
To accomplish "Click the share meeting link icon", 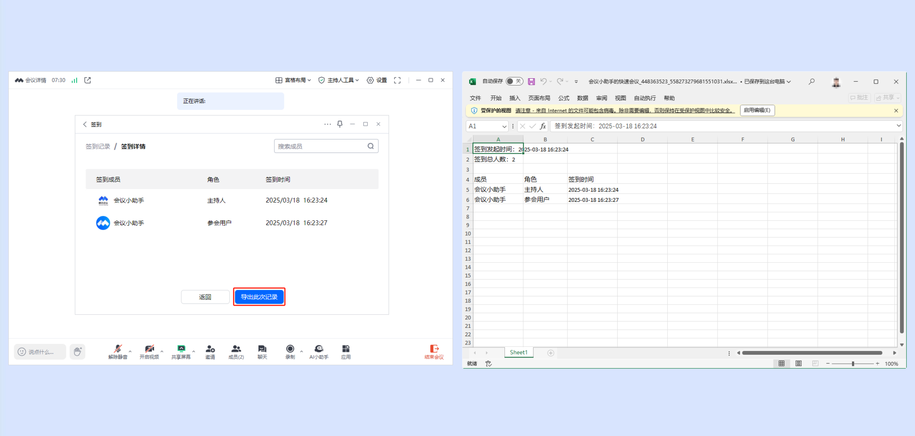I will [87, 80].
